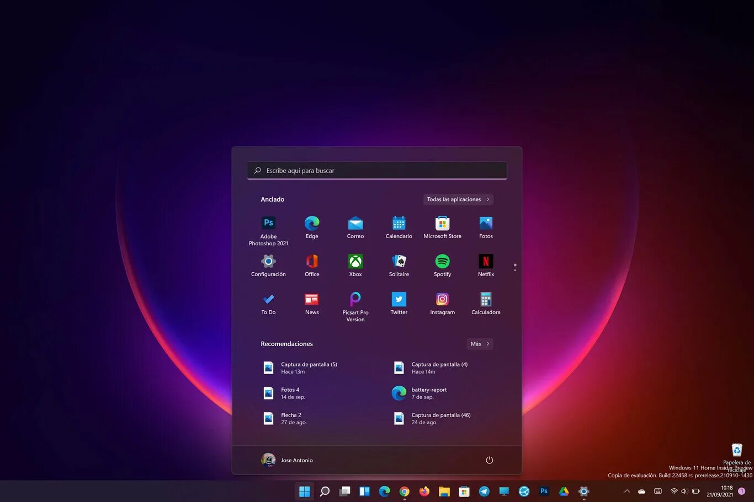Launch the Office app

point(312,265)
